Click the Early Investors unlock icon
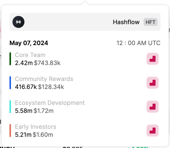 coord(152,130)
